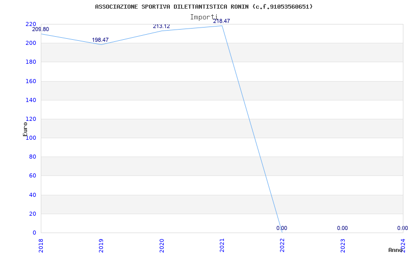Click the 198.47 data point value
Image resolution: width=408 pixels, height=255 pixels.
[100, 40]
